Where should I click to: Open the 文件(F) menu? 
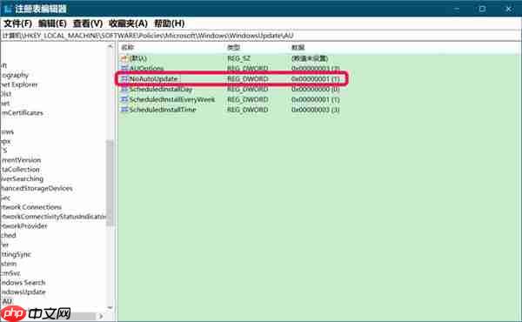click(17, 23)
